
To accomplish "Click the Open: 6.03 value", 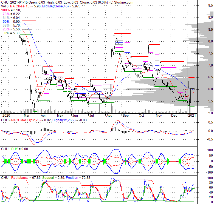I will [36, 2].
